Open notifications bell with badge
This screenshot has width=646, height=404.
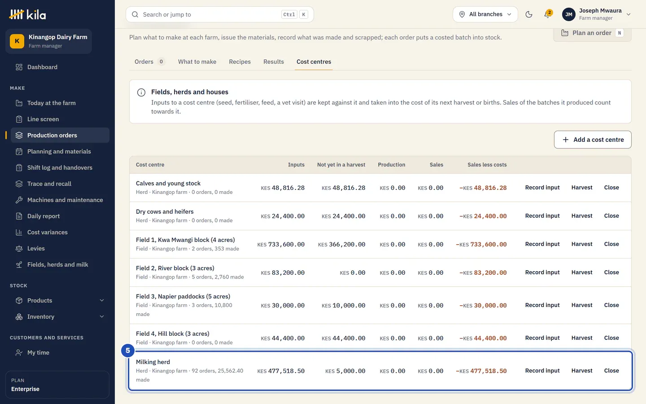click(547, 14)
